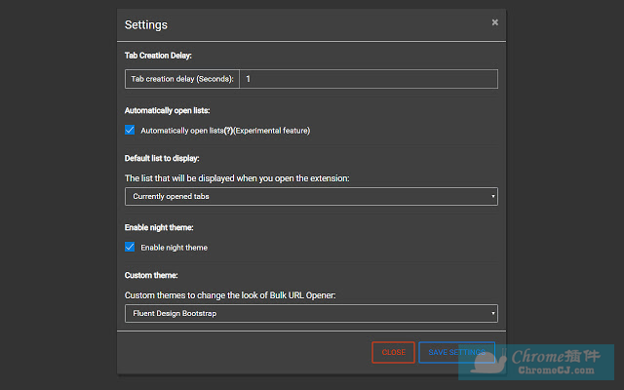Click the arrow on the default list selector

(x=493, y=197)
